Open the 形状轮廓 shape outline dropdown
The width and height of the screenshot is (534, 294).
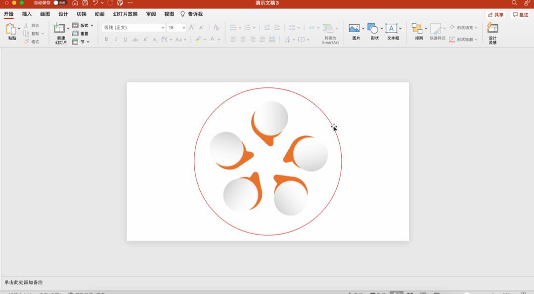click(x=463, y=40)
